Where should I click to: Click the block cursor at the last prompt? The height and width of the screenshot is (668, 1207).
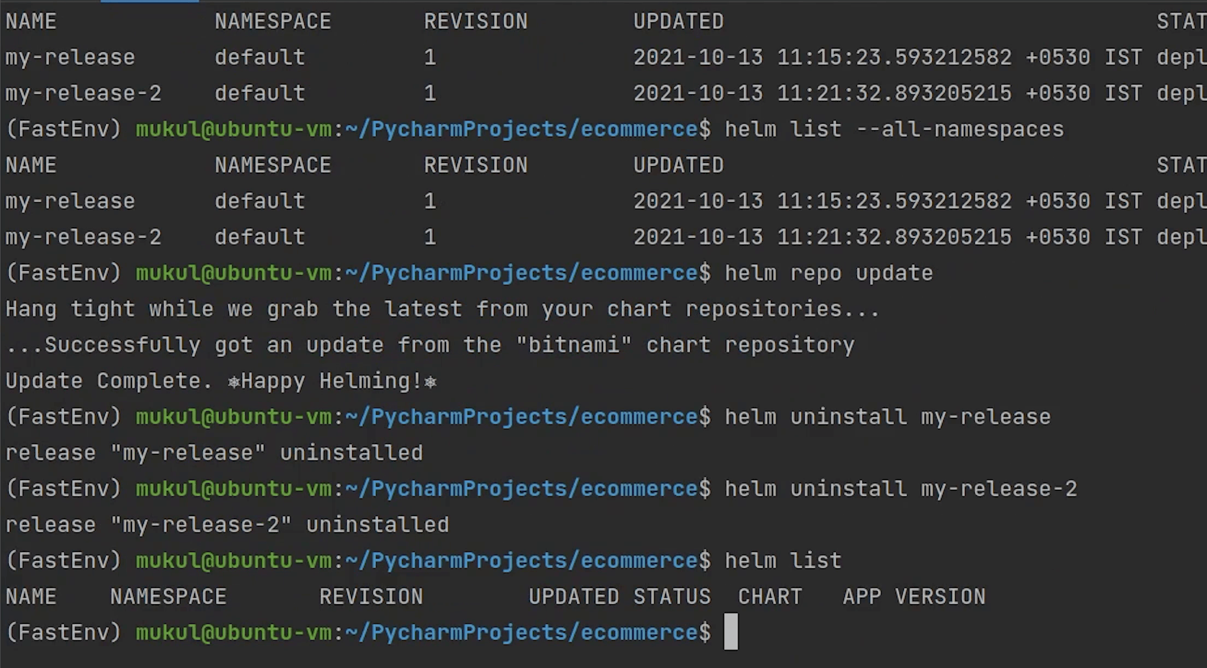click(731, 632)
